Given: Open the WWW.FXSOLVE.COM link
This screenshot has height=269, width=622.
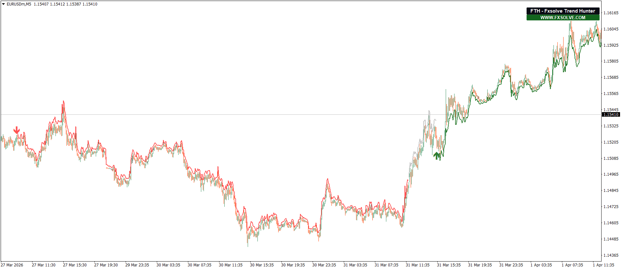Looking at the screenshot, I should (x=563, y=18).
